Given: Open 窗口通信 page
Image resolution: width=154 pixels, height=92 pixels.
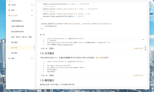Looking at the screenshot, I should pos(14,42).
